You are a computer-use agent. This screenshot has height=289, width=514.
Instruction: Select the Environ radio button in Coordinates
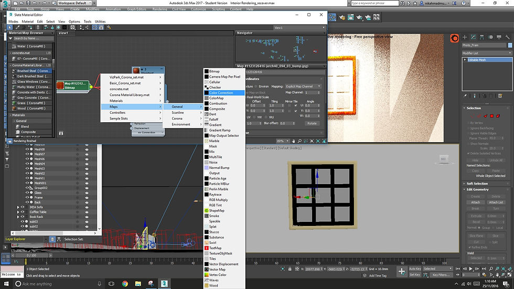click(x=256, y=87)
